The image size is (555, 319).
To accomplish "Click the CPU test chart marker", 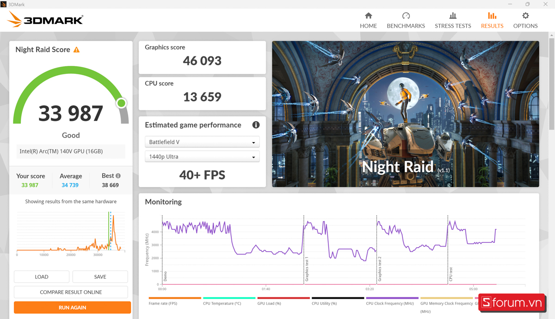I will (451, 274).
